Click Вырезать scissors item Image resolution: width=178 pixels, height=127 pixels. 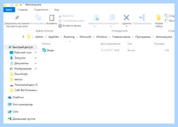(66, 16)
